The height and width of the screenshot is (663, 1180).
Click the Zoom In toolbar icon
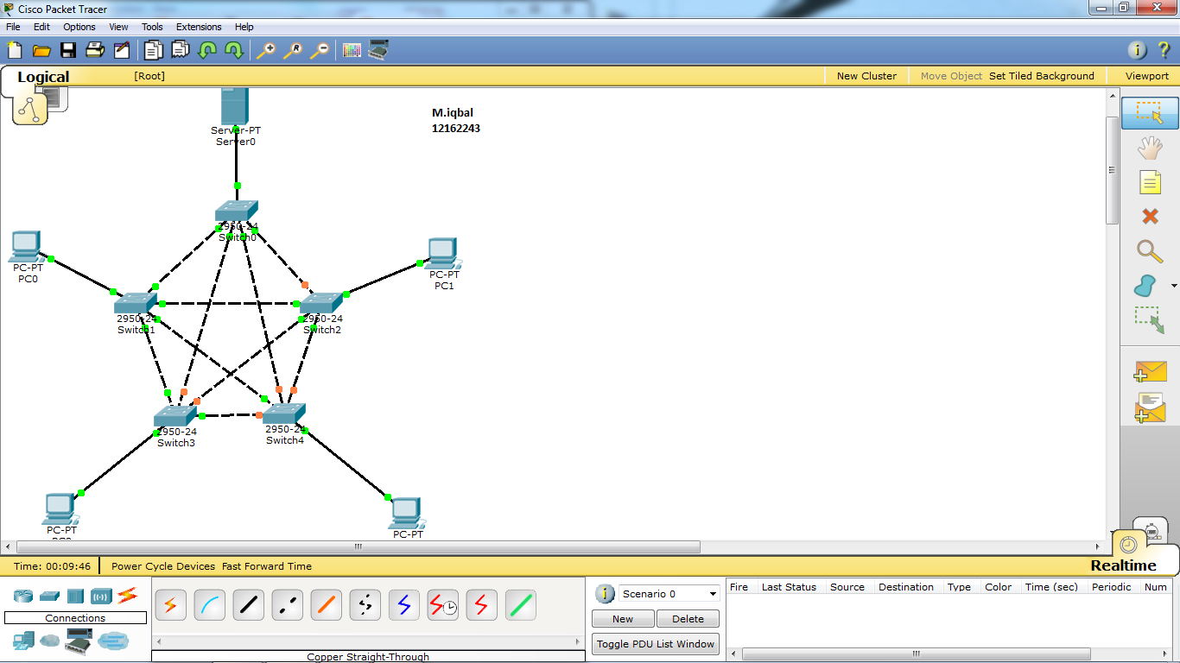pos(268,50)
